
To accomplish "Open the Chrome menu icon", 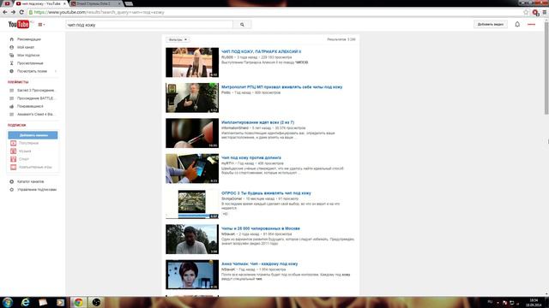I will 545,12.
